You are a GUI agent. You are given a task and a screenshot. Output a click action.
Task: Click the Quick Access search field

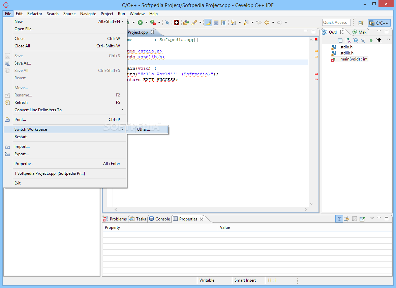click(336, 23)
